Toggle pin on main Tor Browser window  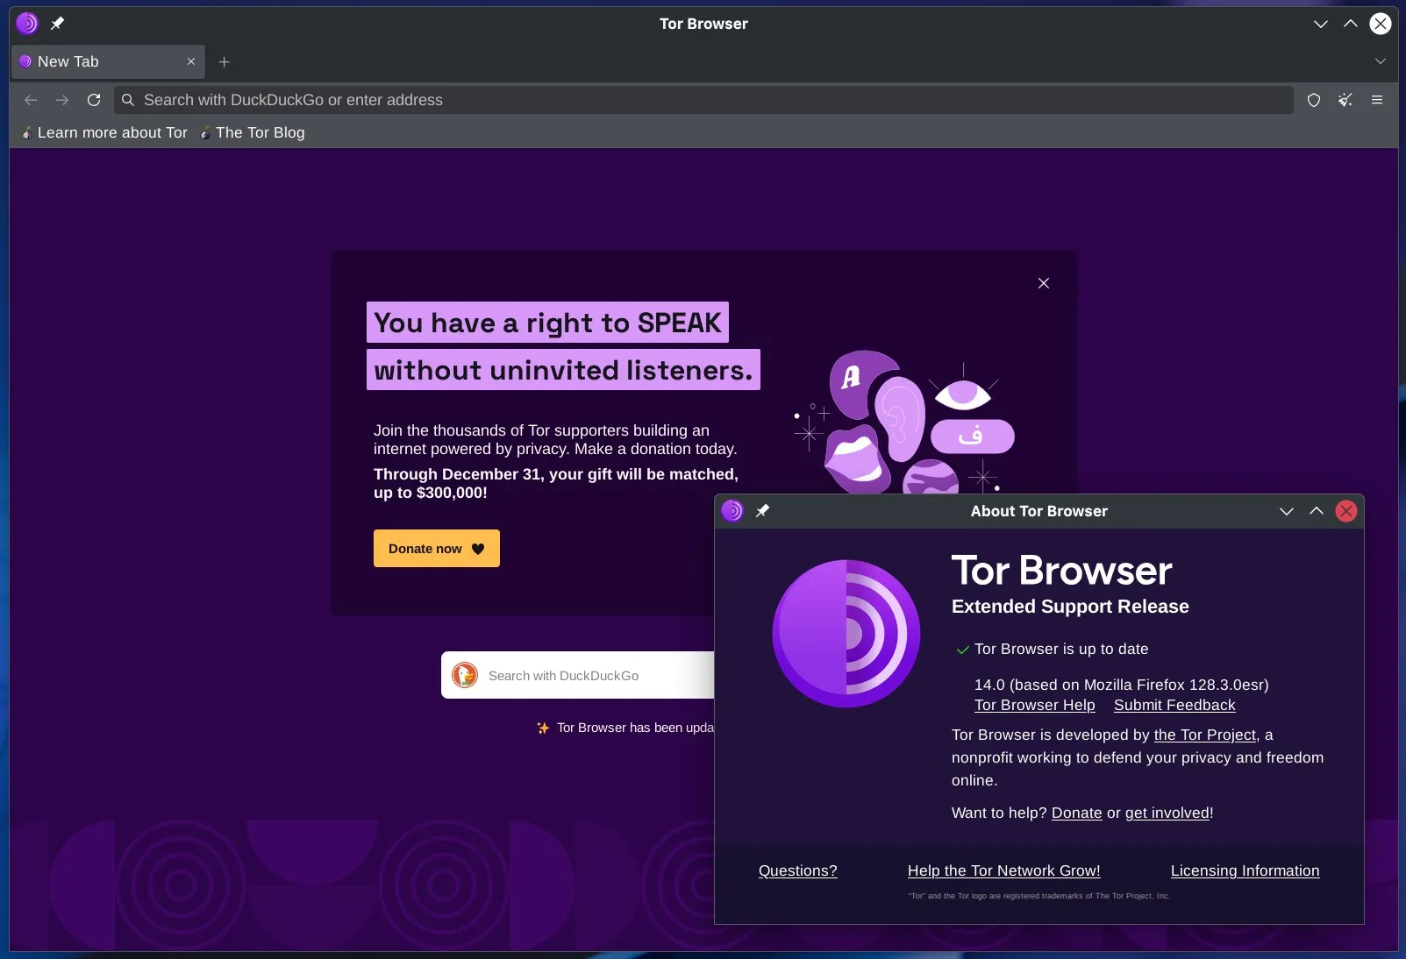click(x=58, y=24)
